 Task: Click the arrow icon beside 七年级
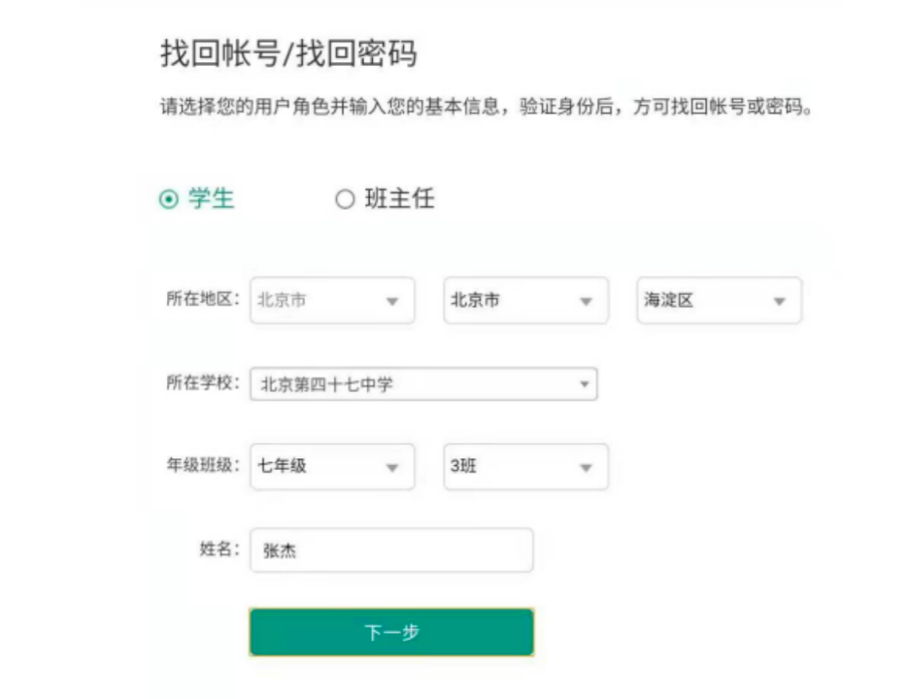tap(392, 467)
